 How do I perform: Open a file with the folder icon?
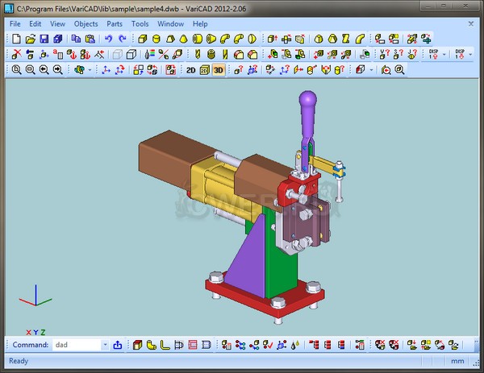tap(30, 39)
